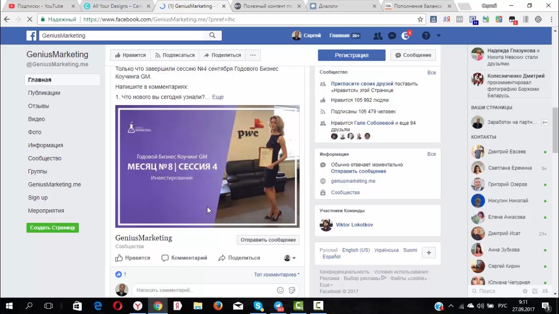Screen dimensions: 559x314
Task: Open the post-as profile selector dropdown
Action: (x=290, y=258)
